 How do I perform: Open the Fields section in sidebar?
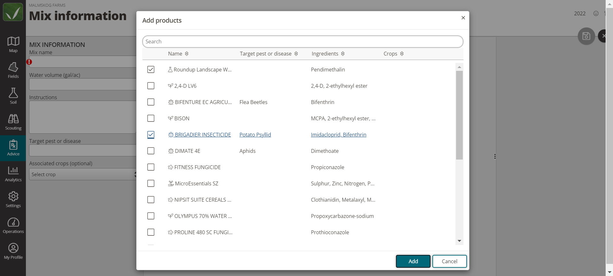[x=13, y=71]
